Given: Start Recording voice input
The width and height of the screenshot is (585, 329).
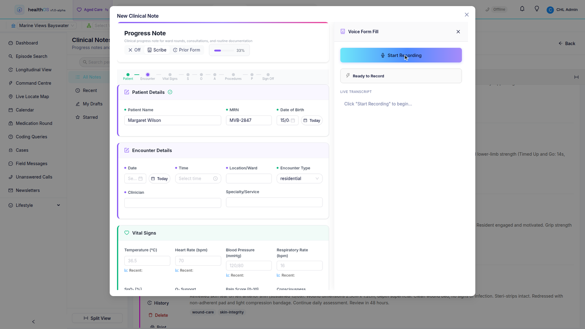Looking at the screenshot, I should 401,55.
